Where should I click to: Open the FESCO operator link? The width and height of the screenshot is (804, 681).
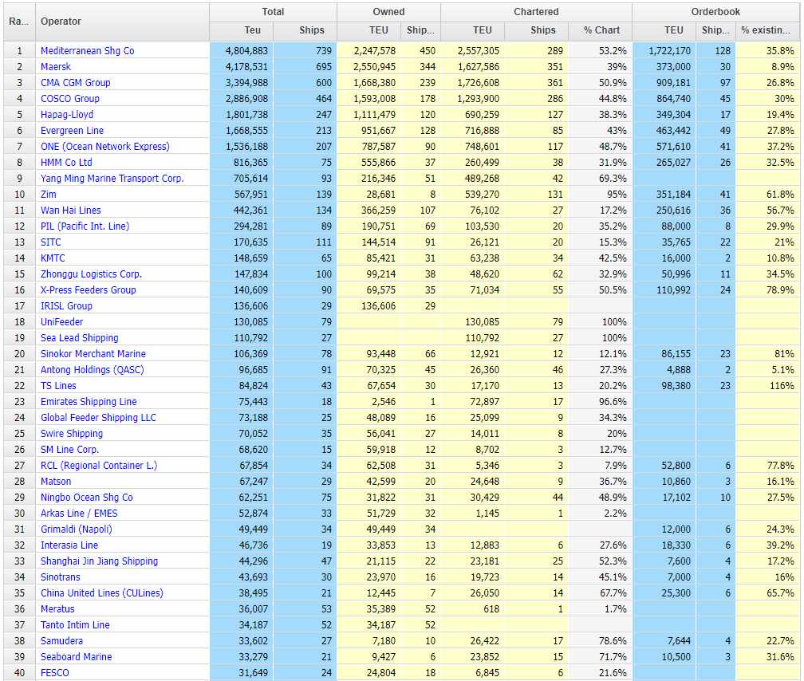click(x=54, y=672)
